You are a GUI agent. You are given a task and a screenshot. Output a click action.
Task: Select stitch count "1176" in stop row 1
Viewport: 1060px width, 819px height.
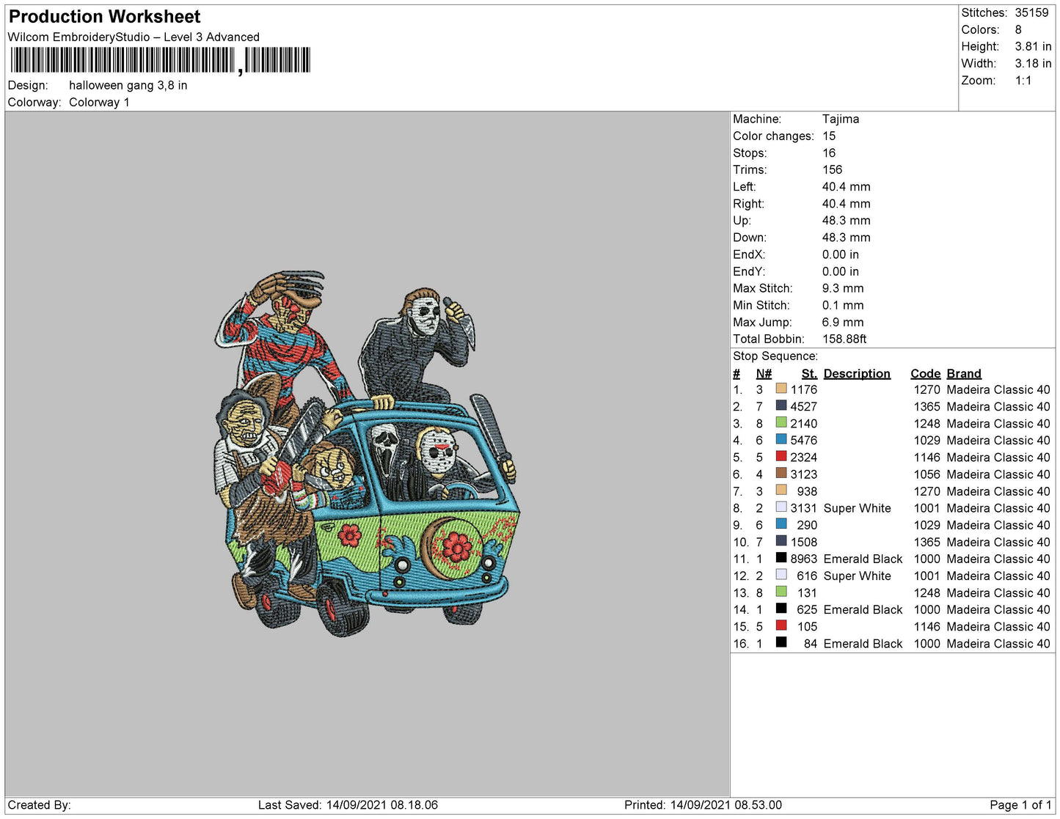pyautogui.click(x=804, y=389)
